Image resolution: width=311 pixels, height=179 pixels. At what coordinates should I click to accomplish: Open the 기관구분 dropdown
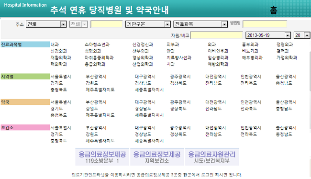point(148,24)
